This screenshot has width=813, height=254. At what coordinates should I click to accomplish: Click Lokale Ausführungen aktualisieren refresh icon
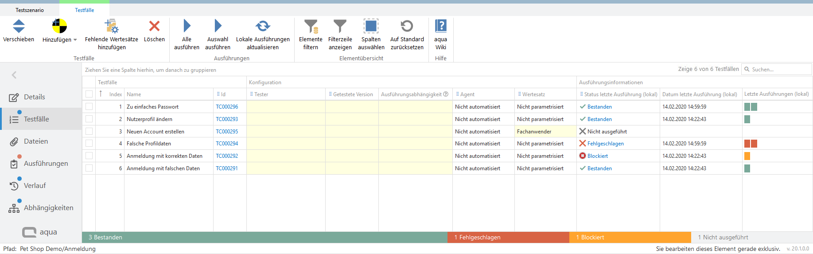pyautogui.click(x=263, y=27)
